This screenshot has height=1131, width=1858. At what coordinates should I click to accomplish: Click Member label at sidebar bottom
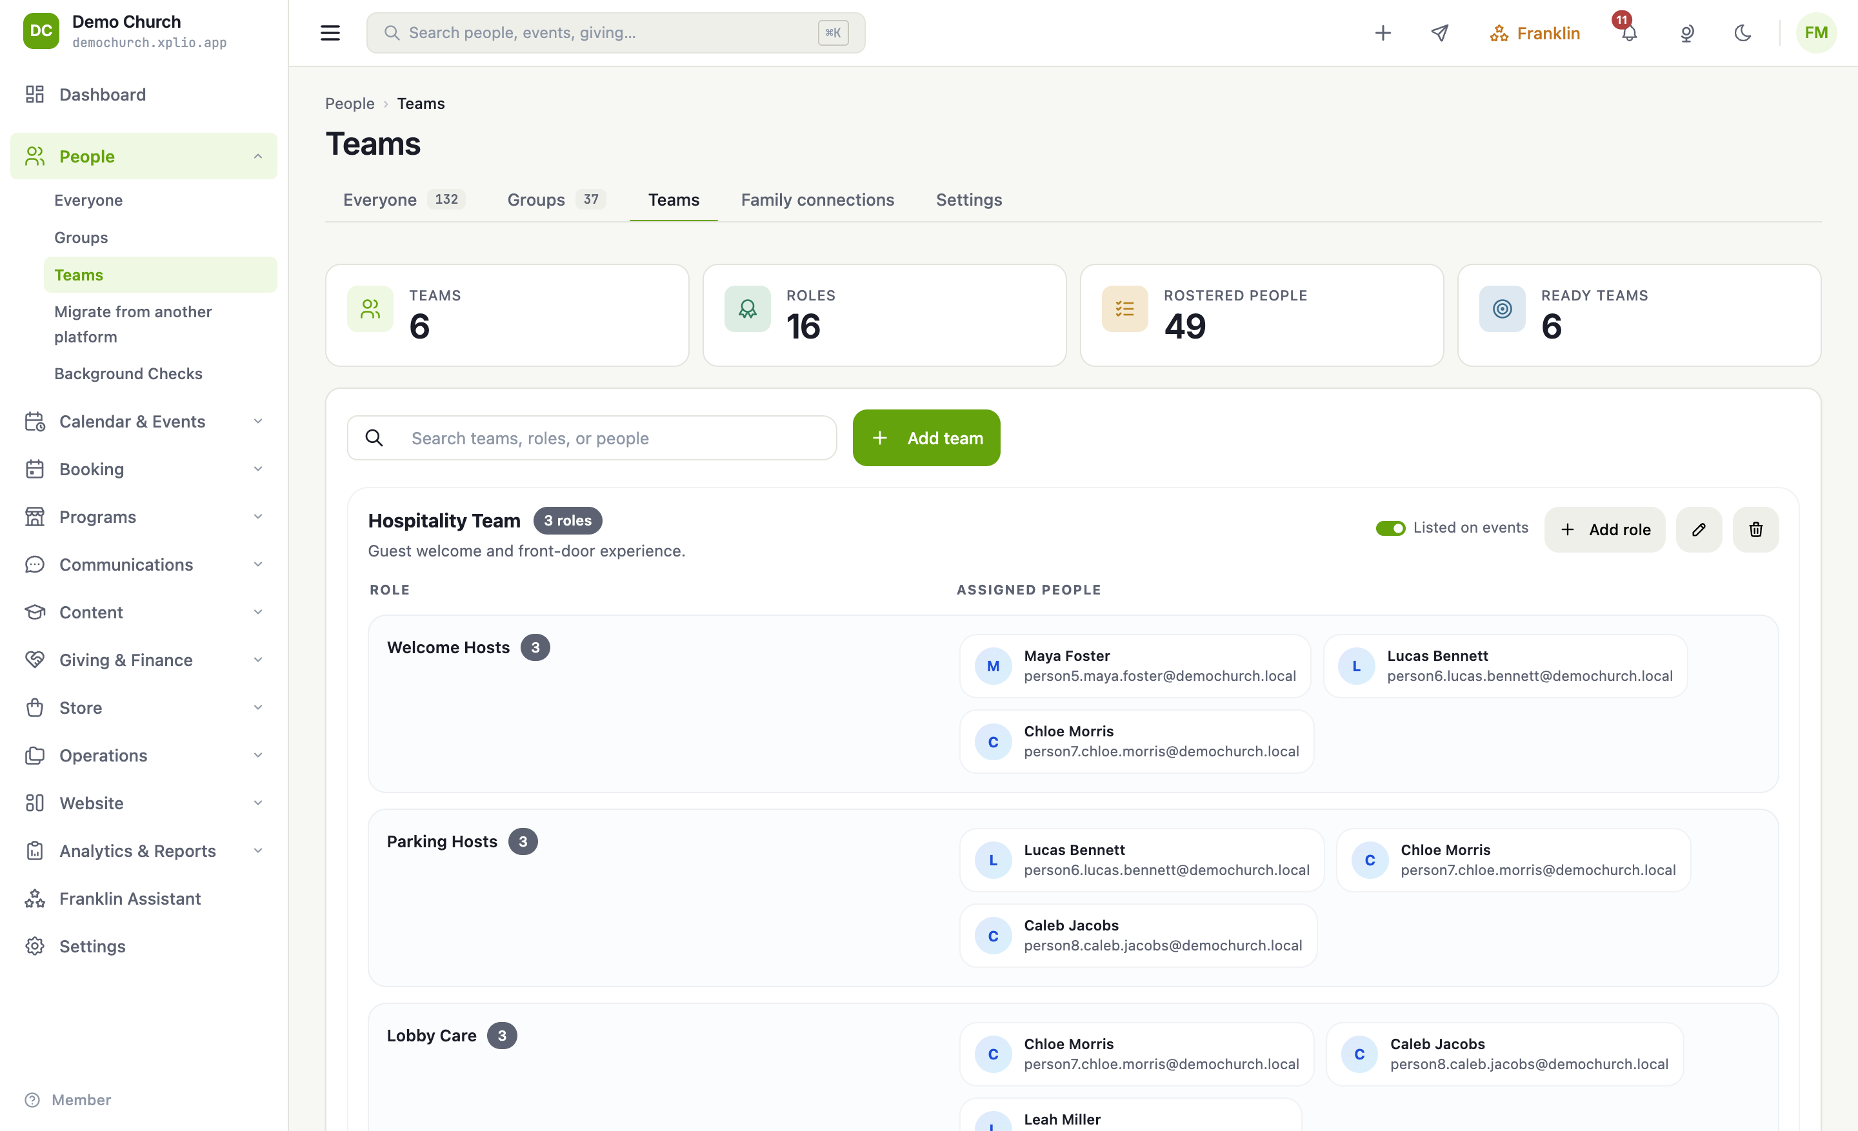tap(81, 1099)
